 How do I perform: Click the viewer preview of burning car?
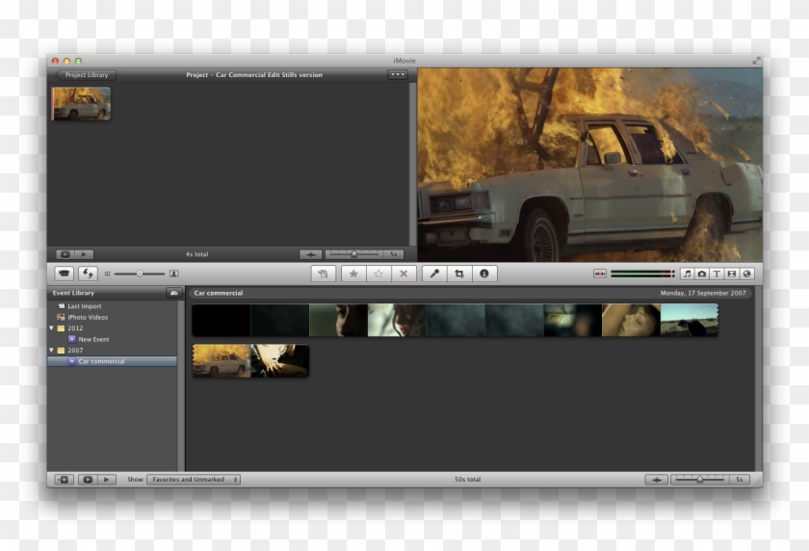(x=589, y=165)
